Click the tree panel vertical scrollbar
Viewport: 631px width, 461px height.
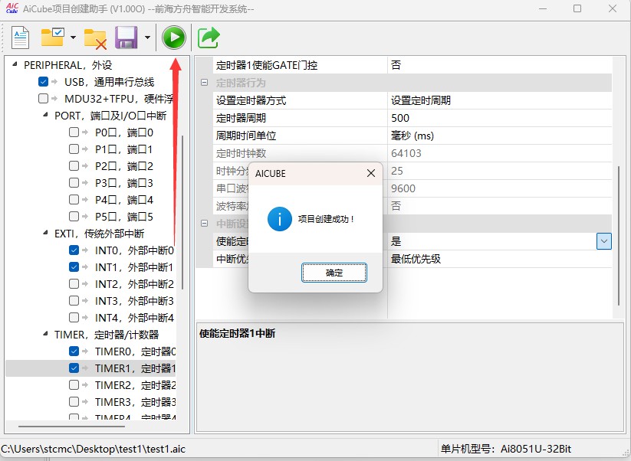point(182,213)
